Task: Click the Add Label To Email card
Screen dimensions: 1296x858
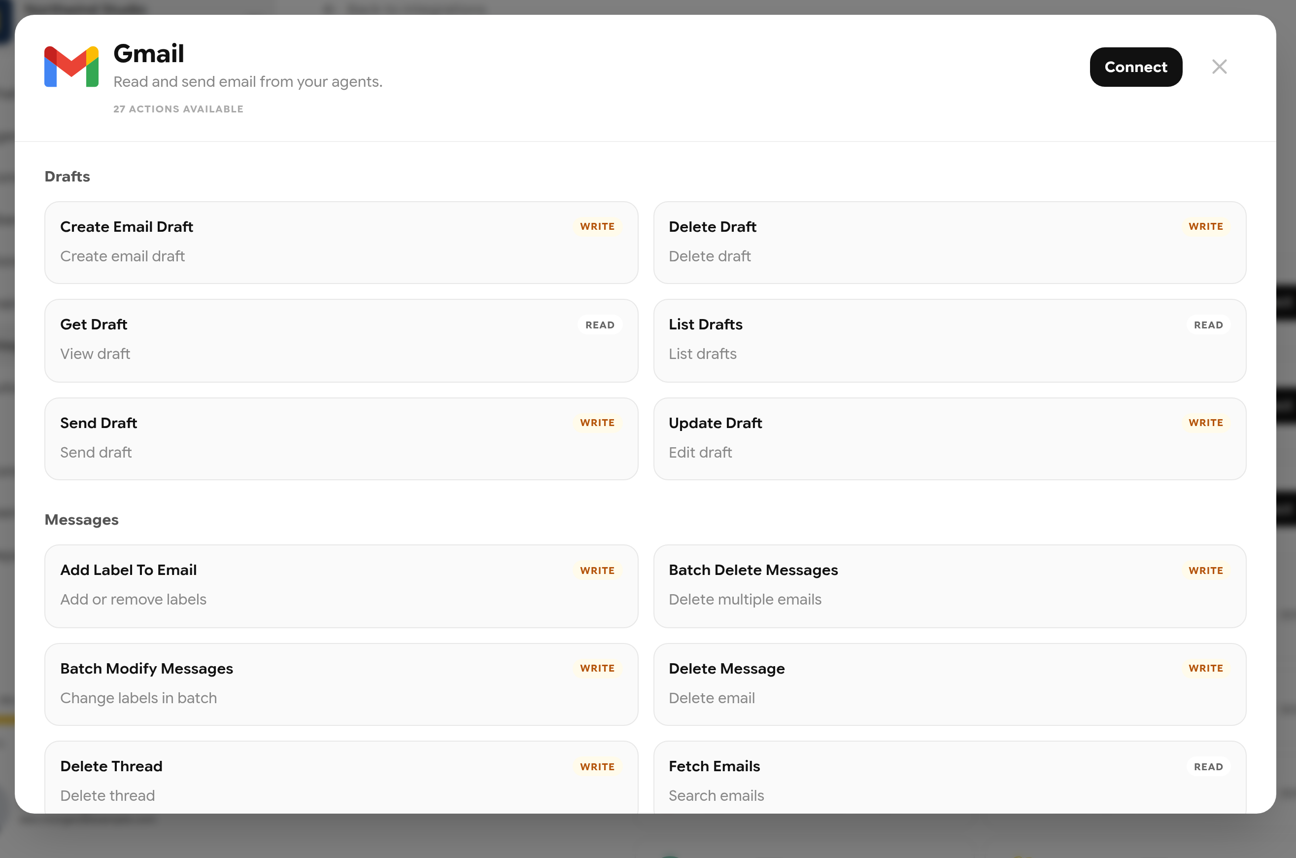Action: click(341, 586)
